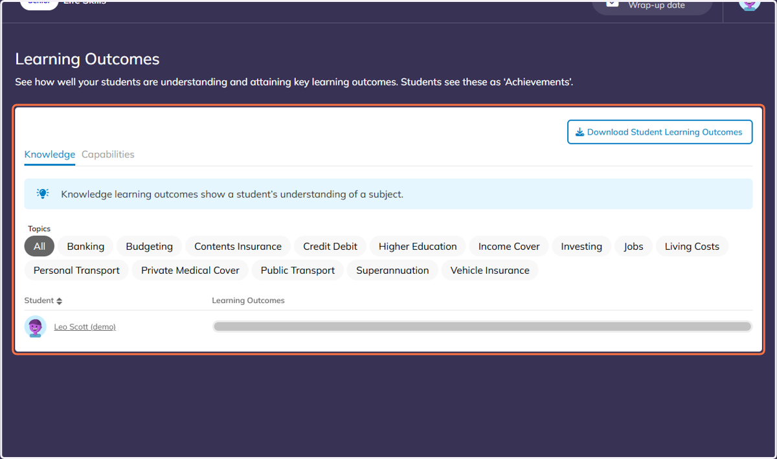The image size is (777, 459).
Task: Click the lightbulb info icon
Action: coord(43,194)
